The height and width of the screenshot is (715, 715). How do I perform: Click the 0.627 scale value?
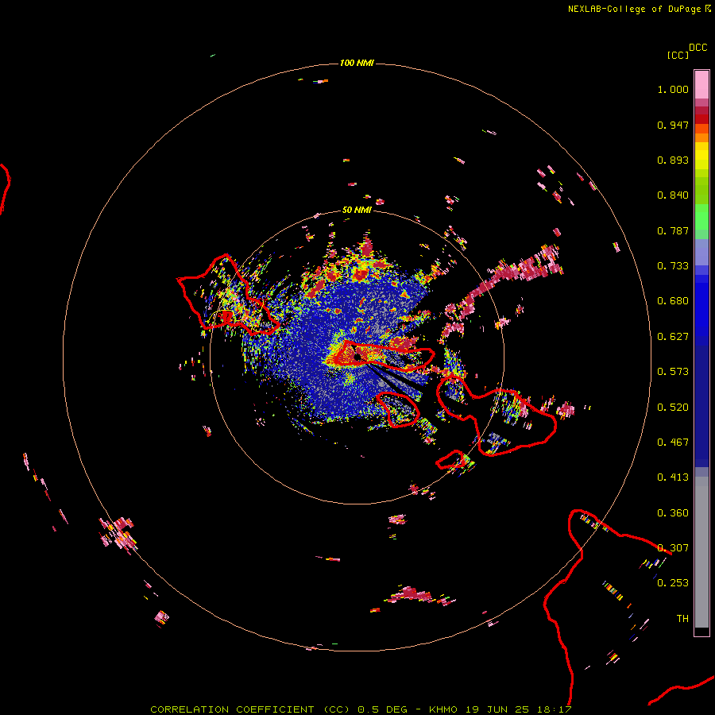click(x=673, y=337)
